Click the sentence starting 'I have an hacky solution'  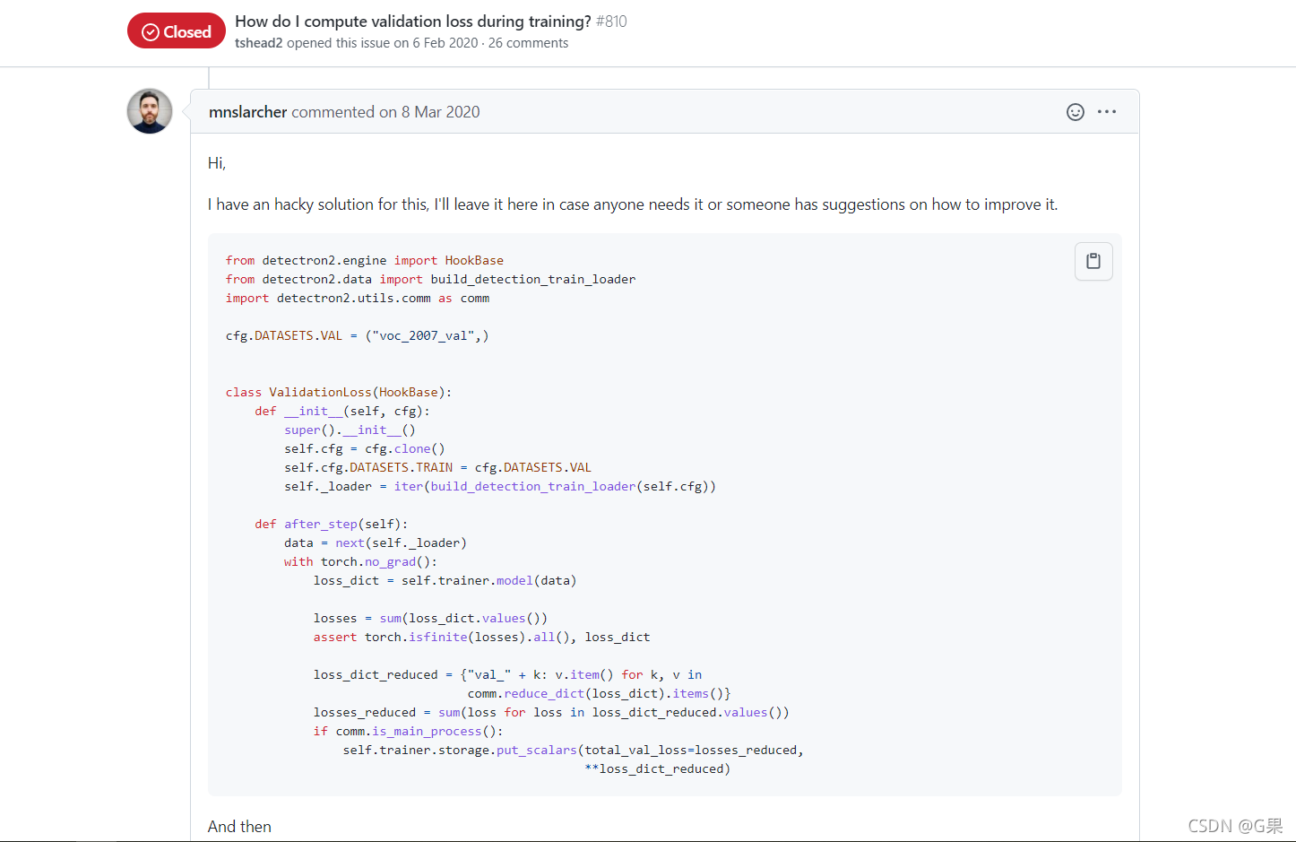point(633,204)
